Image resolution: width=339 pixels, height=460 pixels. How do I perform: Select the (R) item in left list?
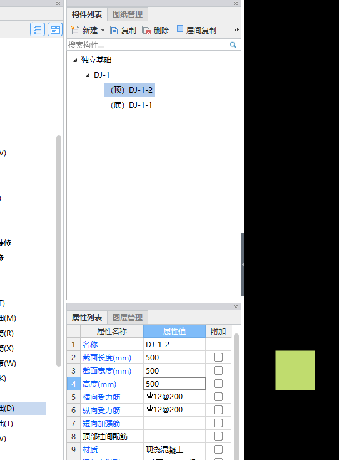tap(7, 333)
